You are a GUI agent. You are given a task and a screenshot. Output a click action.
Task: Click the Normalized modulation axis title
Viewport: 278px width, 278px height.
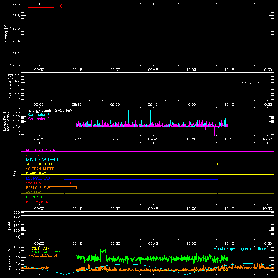pyautogui.click(x=7, y=121)
